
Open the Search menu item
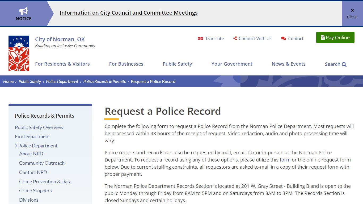[336, 64]
